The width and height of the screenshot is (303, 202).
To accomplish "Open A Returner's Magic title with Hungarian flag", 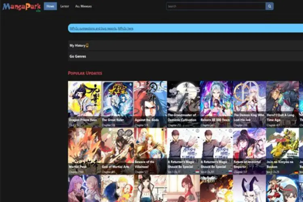I will (181, 164).
